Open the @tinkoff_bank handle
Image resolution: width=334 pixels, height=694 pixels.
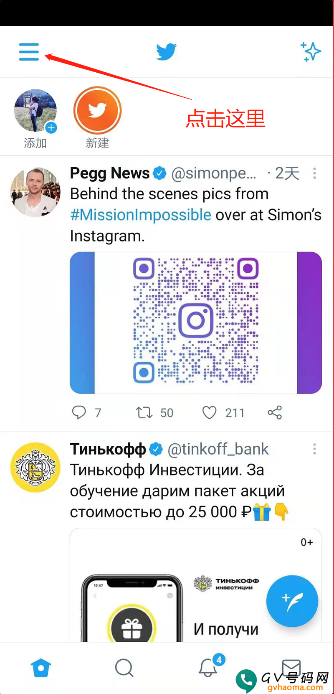(x=218, y=449)
